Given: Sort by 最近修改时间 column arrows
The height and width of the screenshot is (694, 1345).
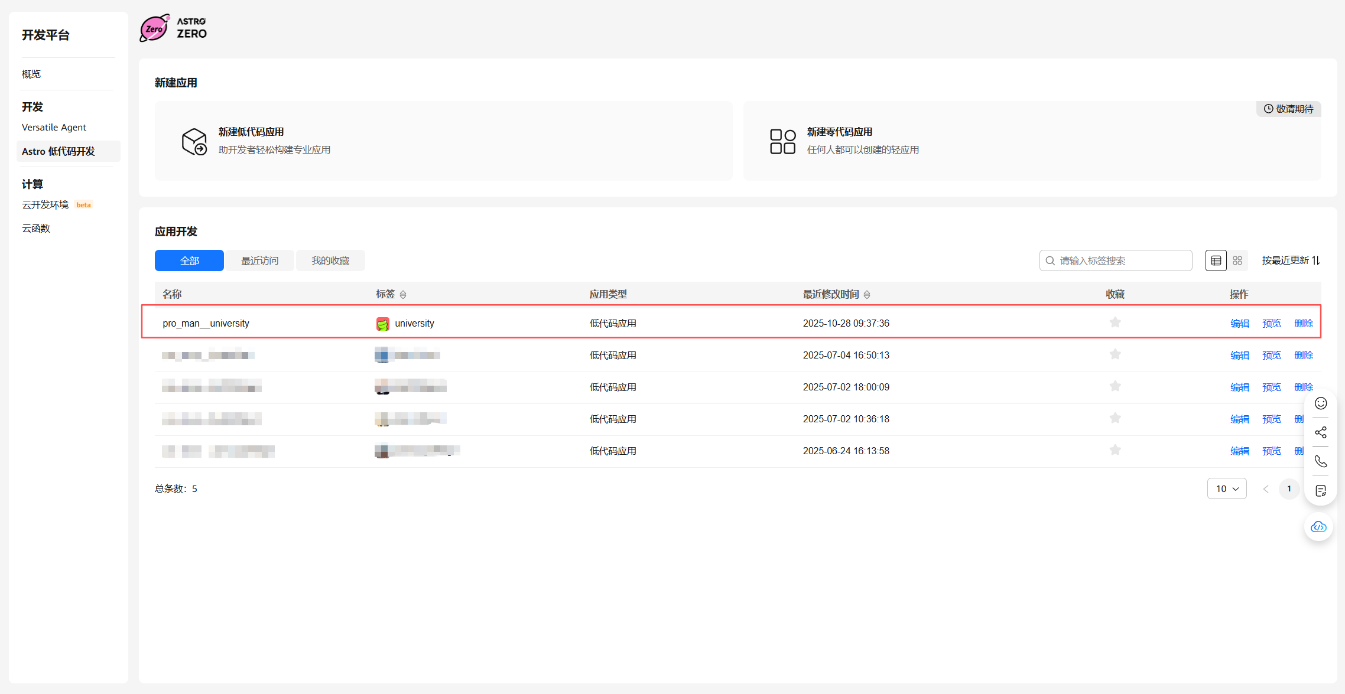Looking at the screenshot, I should (x=867, y=295).
